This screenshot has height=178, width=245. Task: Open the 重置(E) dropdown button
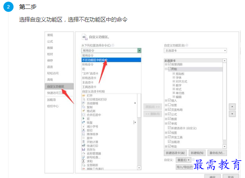[x=184, y=160]
